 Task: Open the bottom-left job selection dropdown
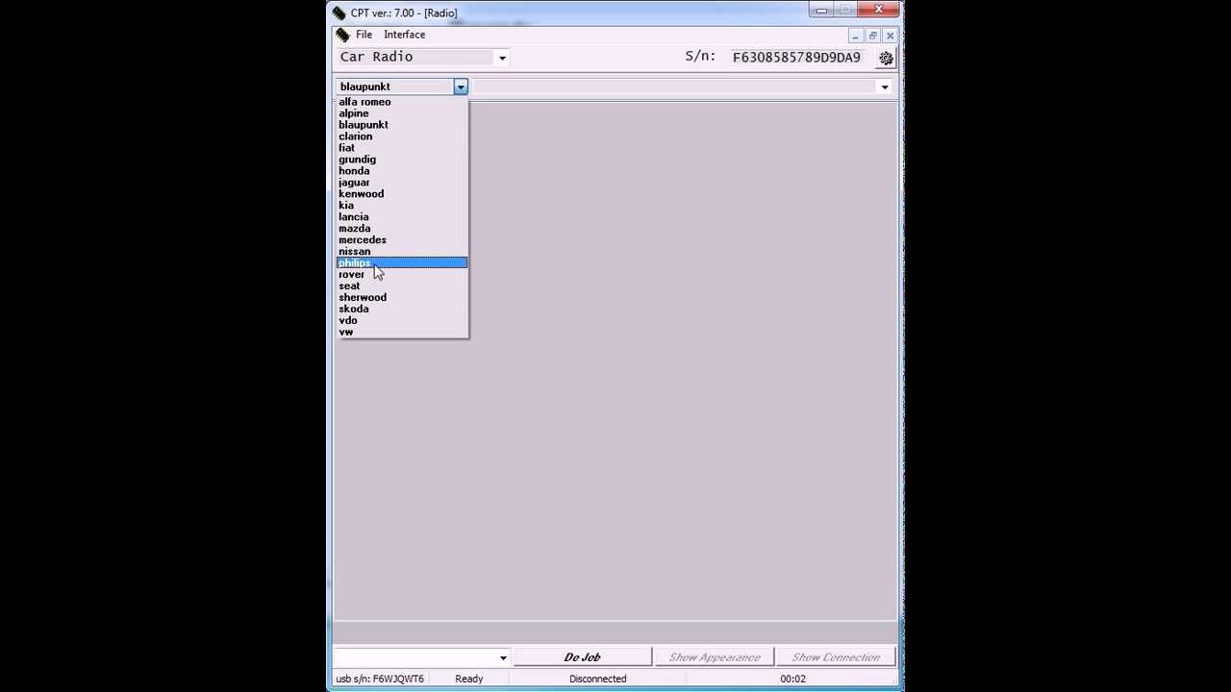(x=503, y=657)
